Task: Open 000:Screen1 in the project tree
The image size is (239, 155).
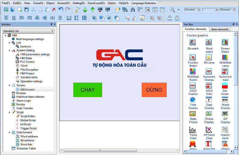Action: pos(27,89)
